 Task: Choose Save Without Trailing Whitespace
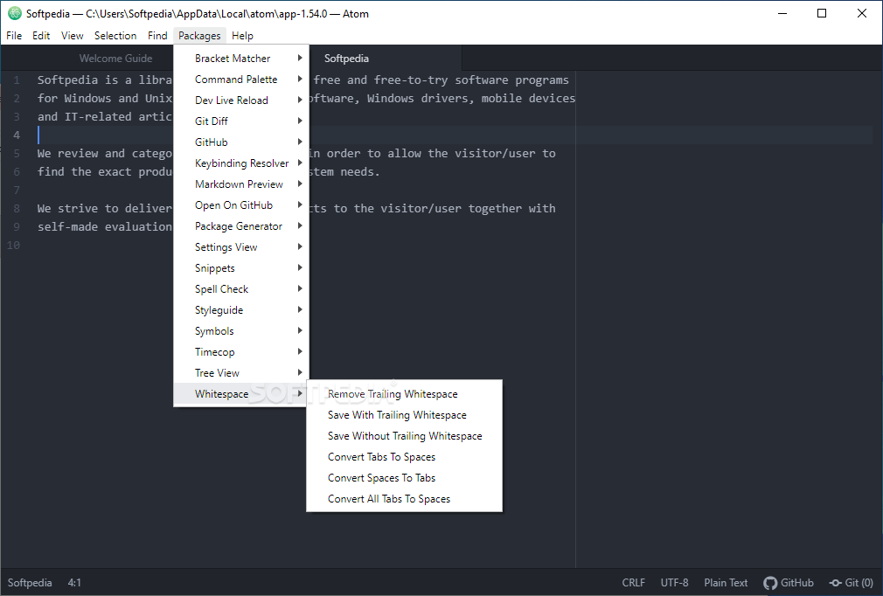pyautogui.click(x=404, y=436)
